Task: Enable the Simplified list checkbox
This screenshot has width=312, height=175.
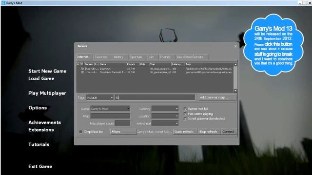Action: click(x=80, y=132)
